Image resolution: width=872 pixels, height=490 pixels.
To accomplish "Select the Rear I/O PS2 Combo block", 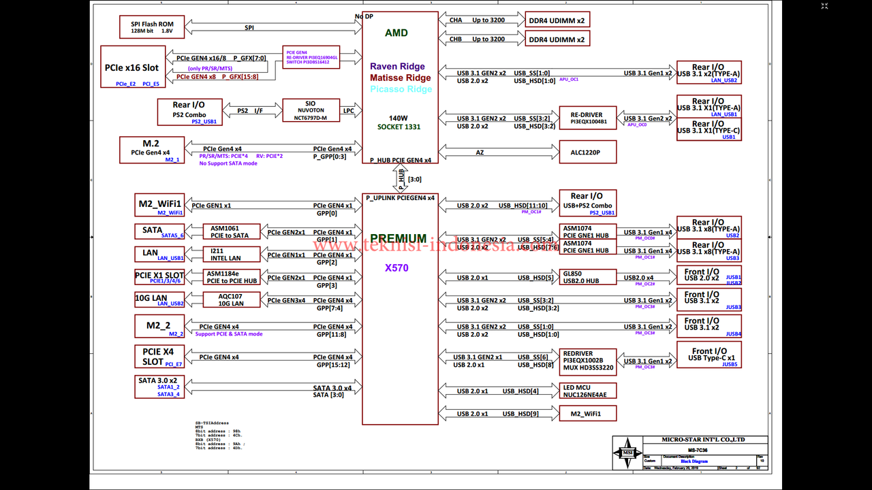I will [x=189, y=112].
